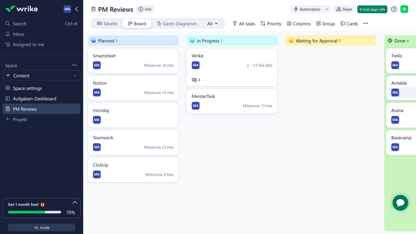Click the In Progress column header
The image size is (416, 234).
pos(232,41)
